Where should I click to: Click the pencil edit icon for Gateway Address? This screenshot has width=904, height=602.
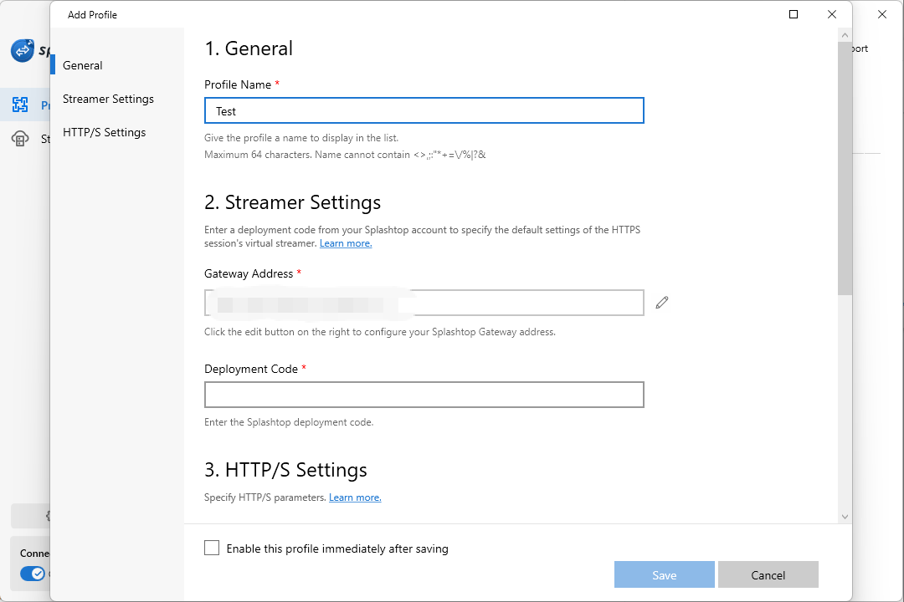662,303
